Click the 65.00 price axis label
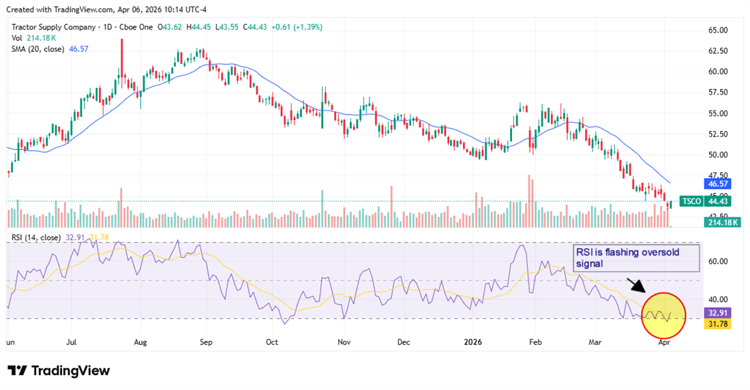Viewport: 750px width, 390px height. [717, 31]
